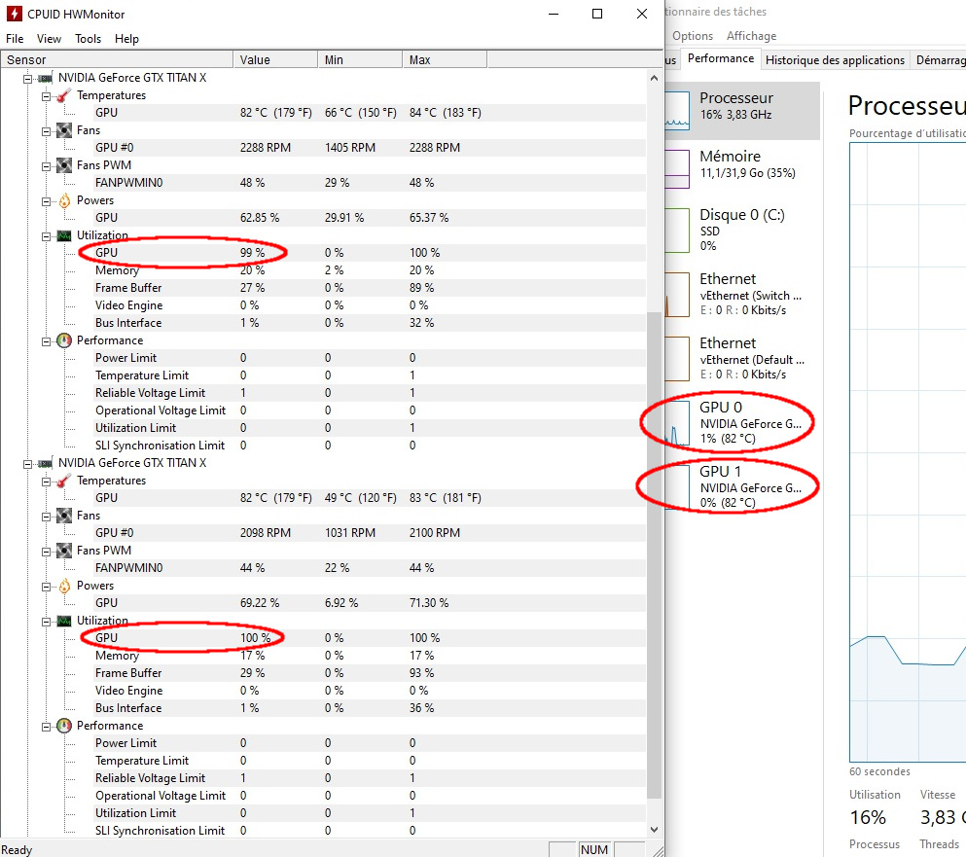Click the NUM indicator in status bar
The height and width of the screenshot is (857, 966).
pyautogui.click(x=593, y=849)
